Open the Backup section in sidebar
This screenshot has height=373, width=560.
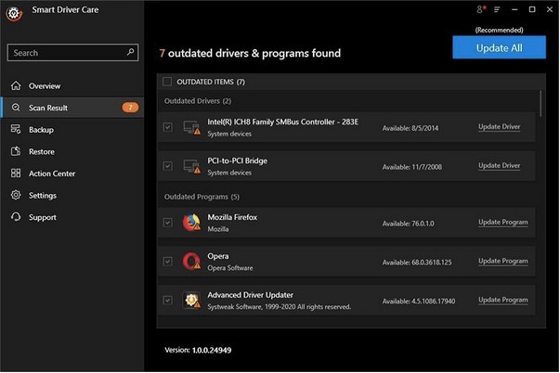click(41, 130)
